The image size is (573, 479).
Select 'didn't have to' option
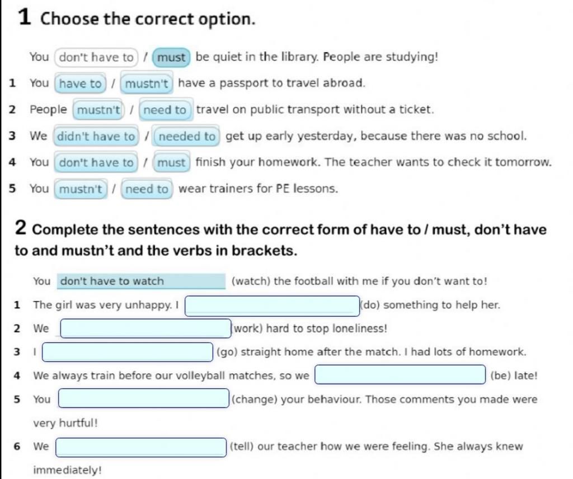click(96, 136)
